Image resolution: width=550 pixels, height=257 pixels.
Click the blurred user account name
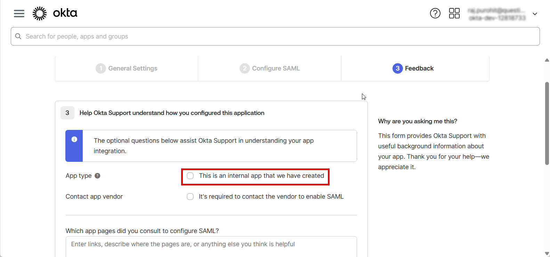pyautogui.click(x=496, y=14)
